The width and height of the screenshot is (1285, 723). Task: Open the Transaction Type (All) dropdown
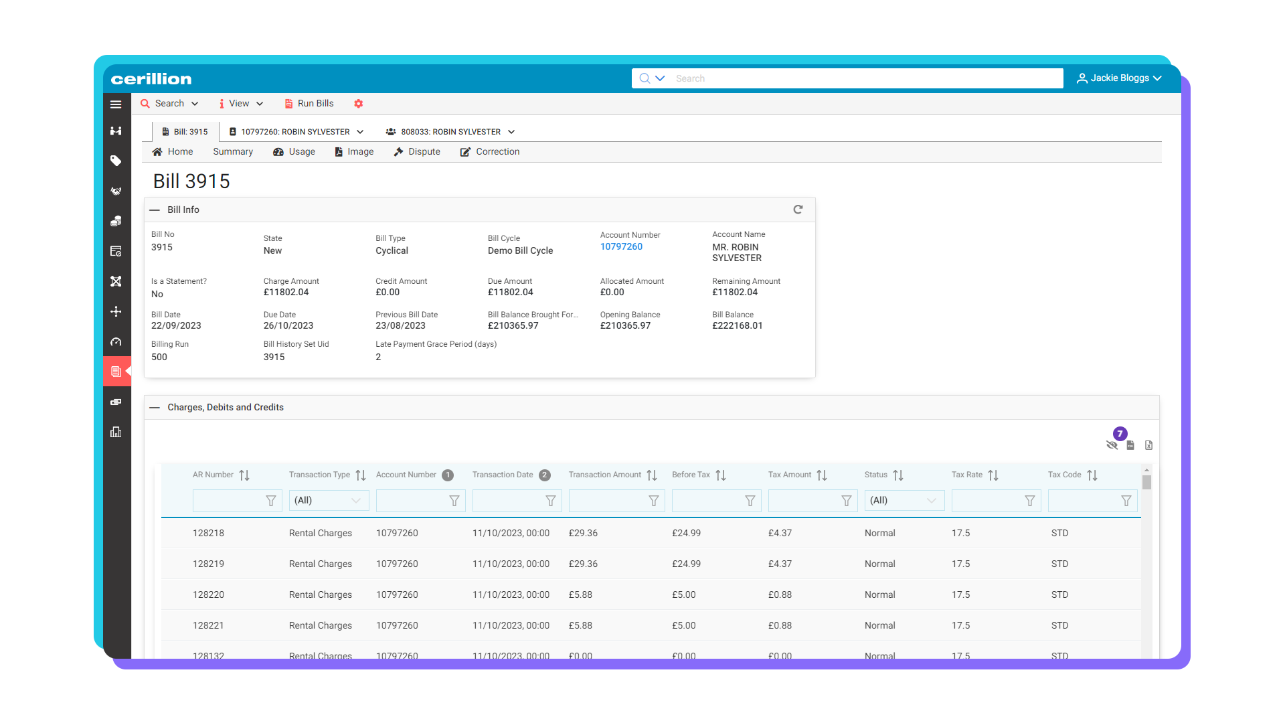click(x=329, y=500)
